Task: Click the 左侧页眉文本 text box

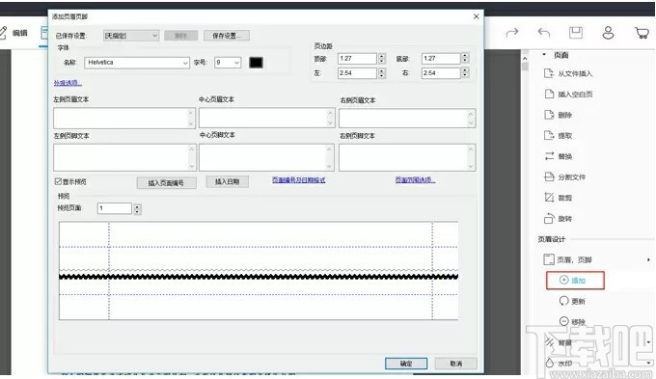Action: click(124, 119)
